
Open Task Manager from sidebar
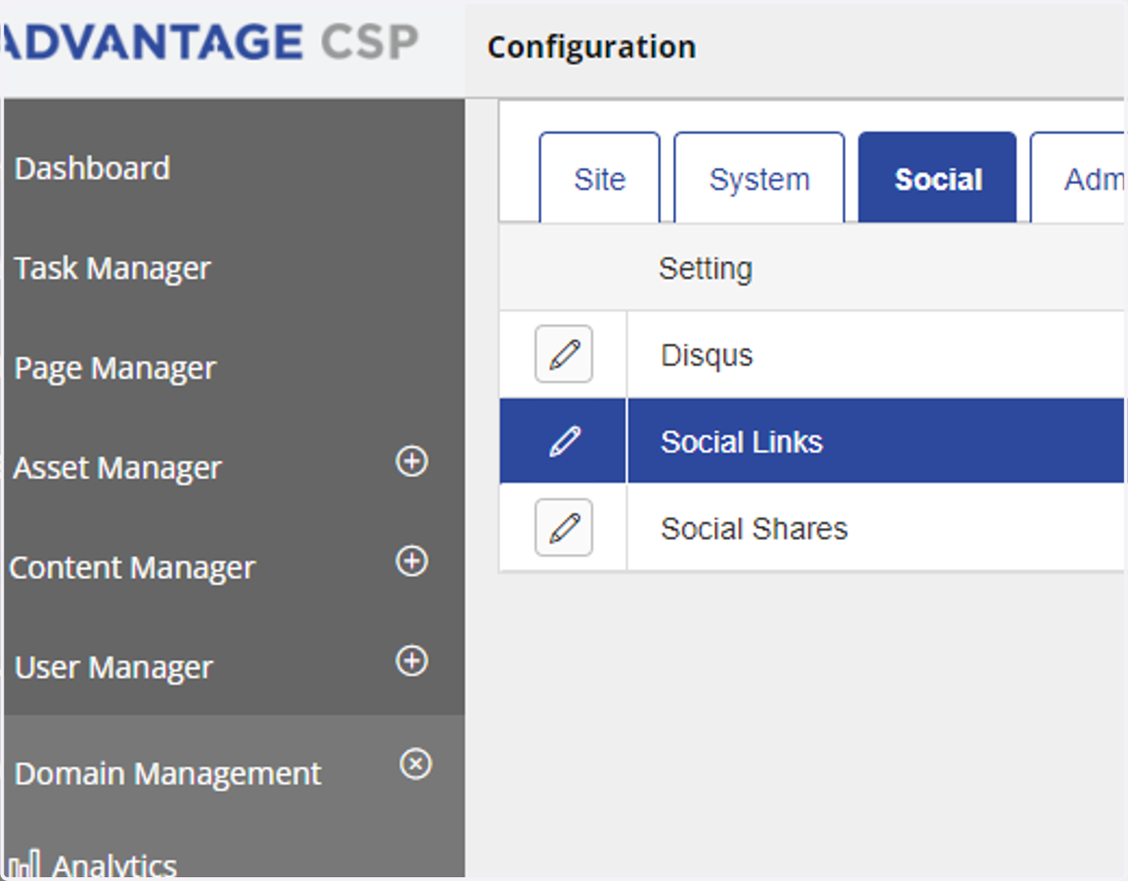[x=112, y=269]
